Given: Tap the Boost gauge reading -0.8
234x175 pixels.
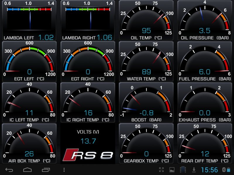Looking at the screenshot, I should click(146, 103).
